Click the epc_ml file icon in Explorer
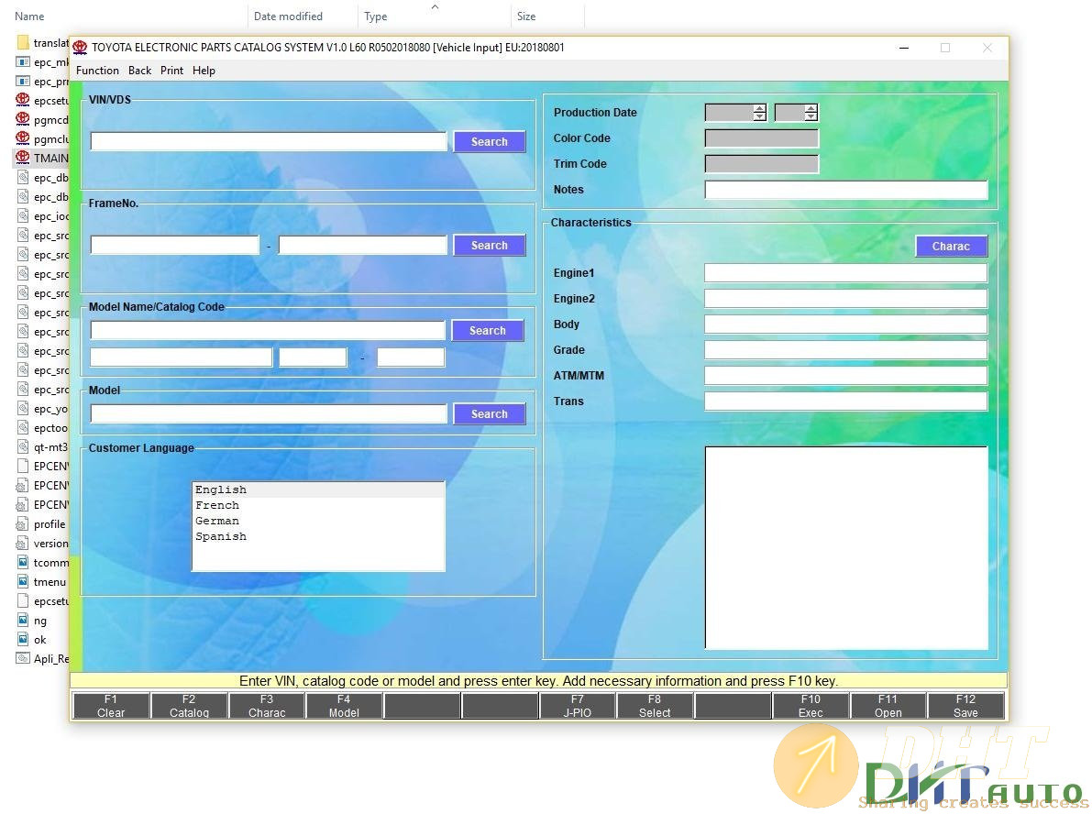Image resolution: width=1092 pixels, height=814 pixels. coord(23,62)
